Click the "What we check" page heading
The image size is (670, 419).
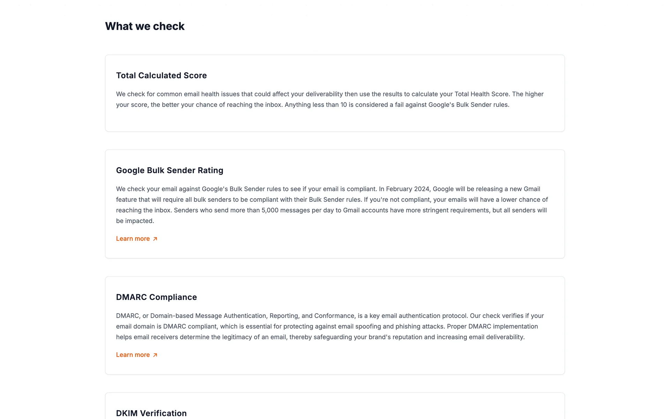[x=144, y=26]
